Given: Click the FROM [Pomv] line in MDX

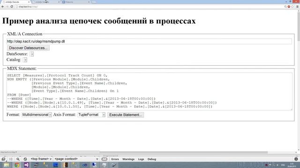Looking at the screenshot, I should [19, 95].
